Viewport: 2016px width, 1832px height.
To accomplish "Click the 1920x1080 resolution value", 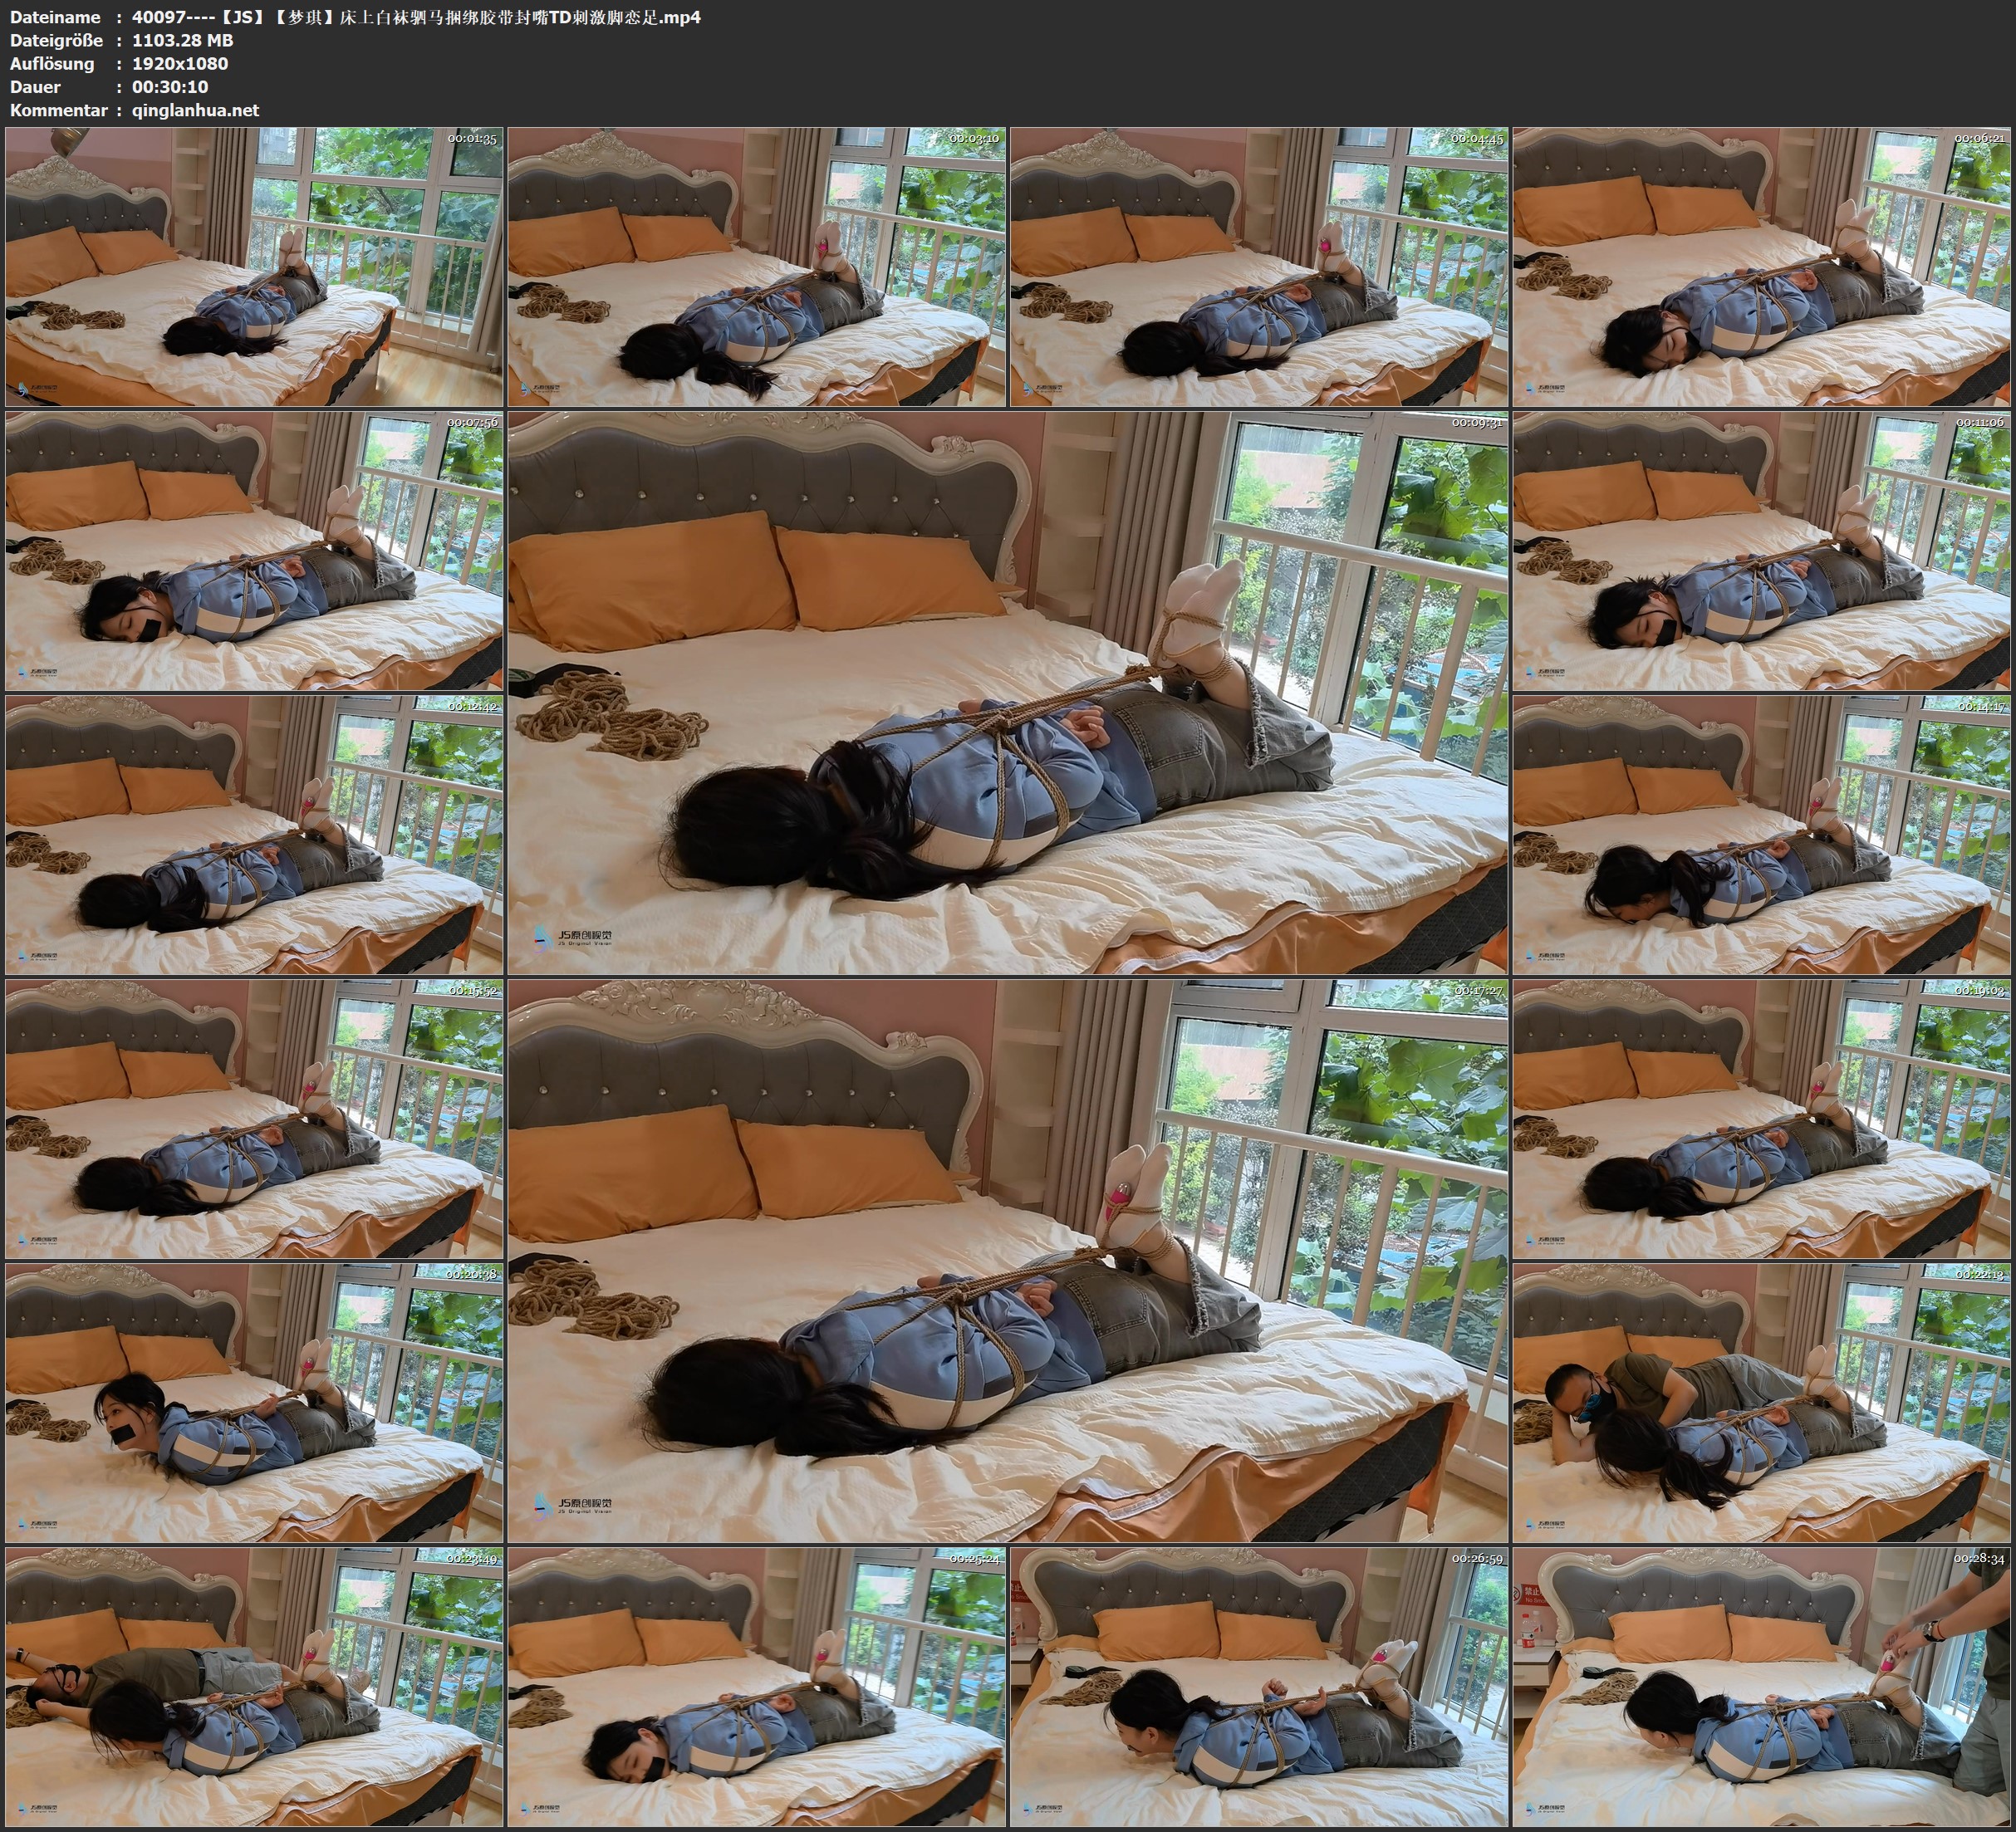I will click(x=180, y=63).
